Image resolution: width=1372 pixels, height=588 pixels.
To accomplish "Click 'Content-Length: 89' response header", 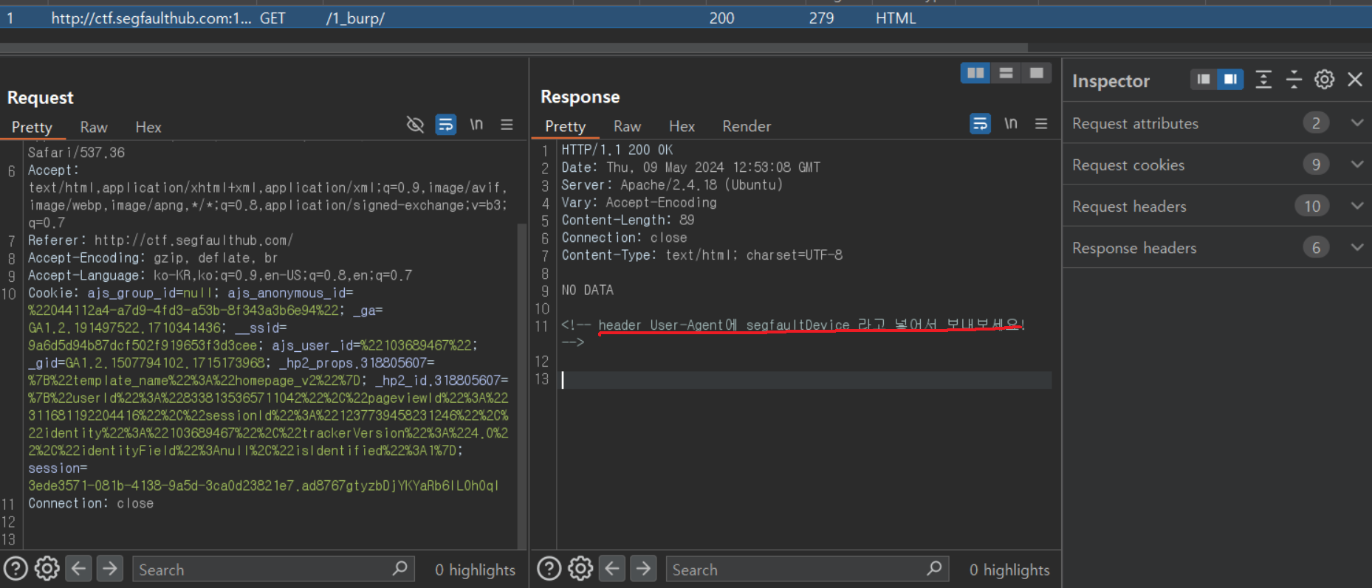I will pyautogui.click(x=628, y=220).
